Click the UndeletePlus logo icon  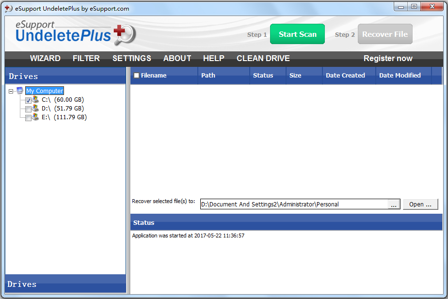[x=124, y=34]
